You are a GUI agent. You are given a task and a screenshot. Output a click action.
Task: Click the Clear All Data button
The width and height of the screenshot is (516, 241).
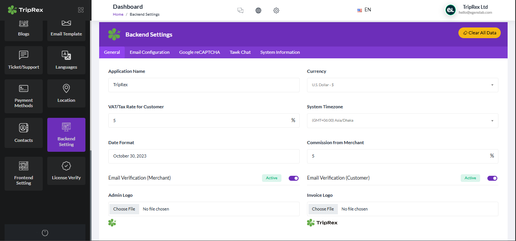(x=479, y=33)
